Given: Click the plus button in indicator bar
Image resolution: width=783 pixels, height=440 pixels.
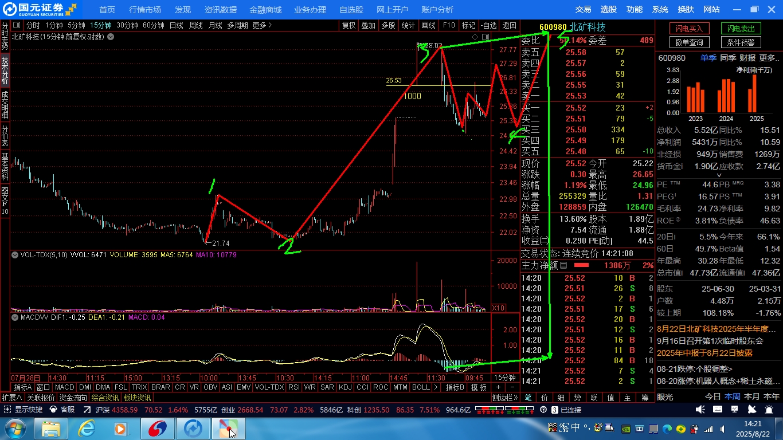Looking at the screenshot, I should (498, 387).
